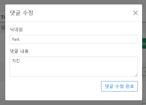The width and height of the screenshot is (146, 105).
Task: Click the dimmed backdrop below the modal
Action: [73, 103]
